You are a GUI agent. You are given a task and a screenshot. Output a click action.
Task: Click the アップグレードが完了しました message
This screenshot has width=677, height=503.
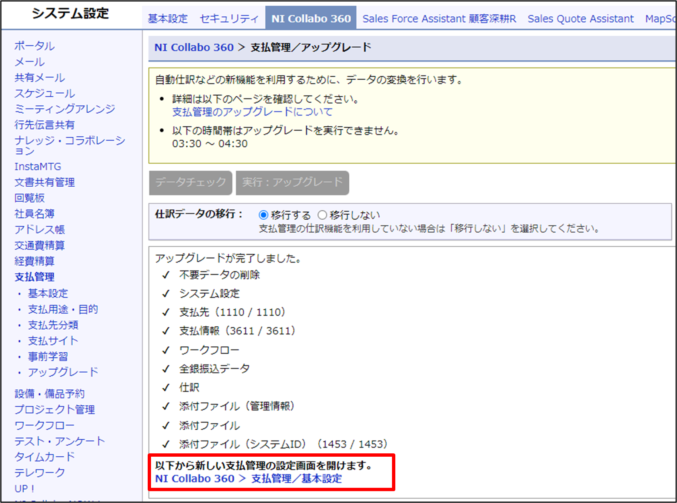[228, 258]
